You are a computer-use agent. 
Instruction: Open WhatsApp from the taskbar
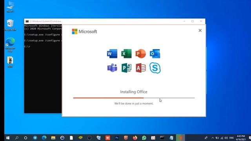pos(144,138)
